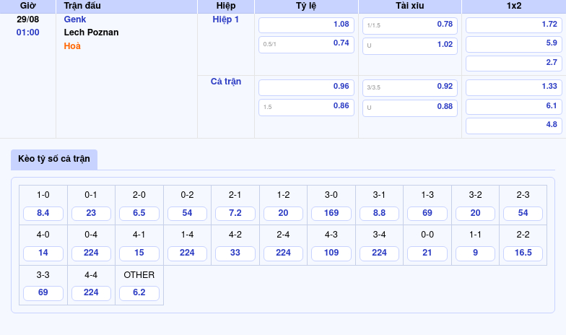The width and height of the screenshot is (566, 335).
Task: Select correct score 3-0 odds 169
Action: (331, 214)
